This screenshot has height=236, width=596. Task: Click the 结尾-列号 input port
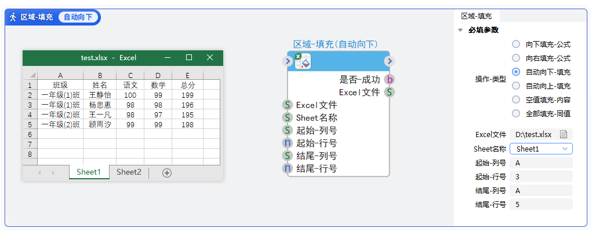click(x=288, y=156)
